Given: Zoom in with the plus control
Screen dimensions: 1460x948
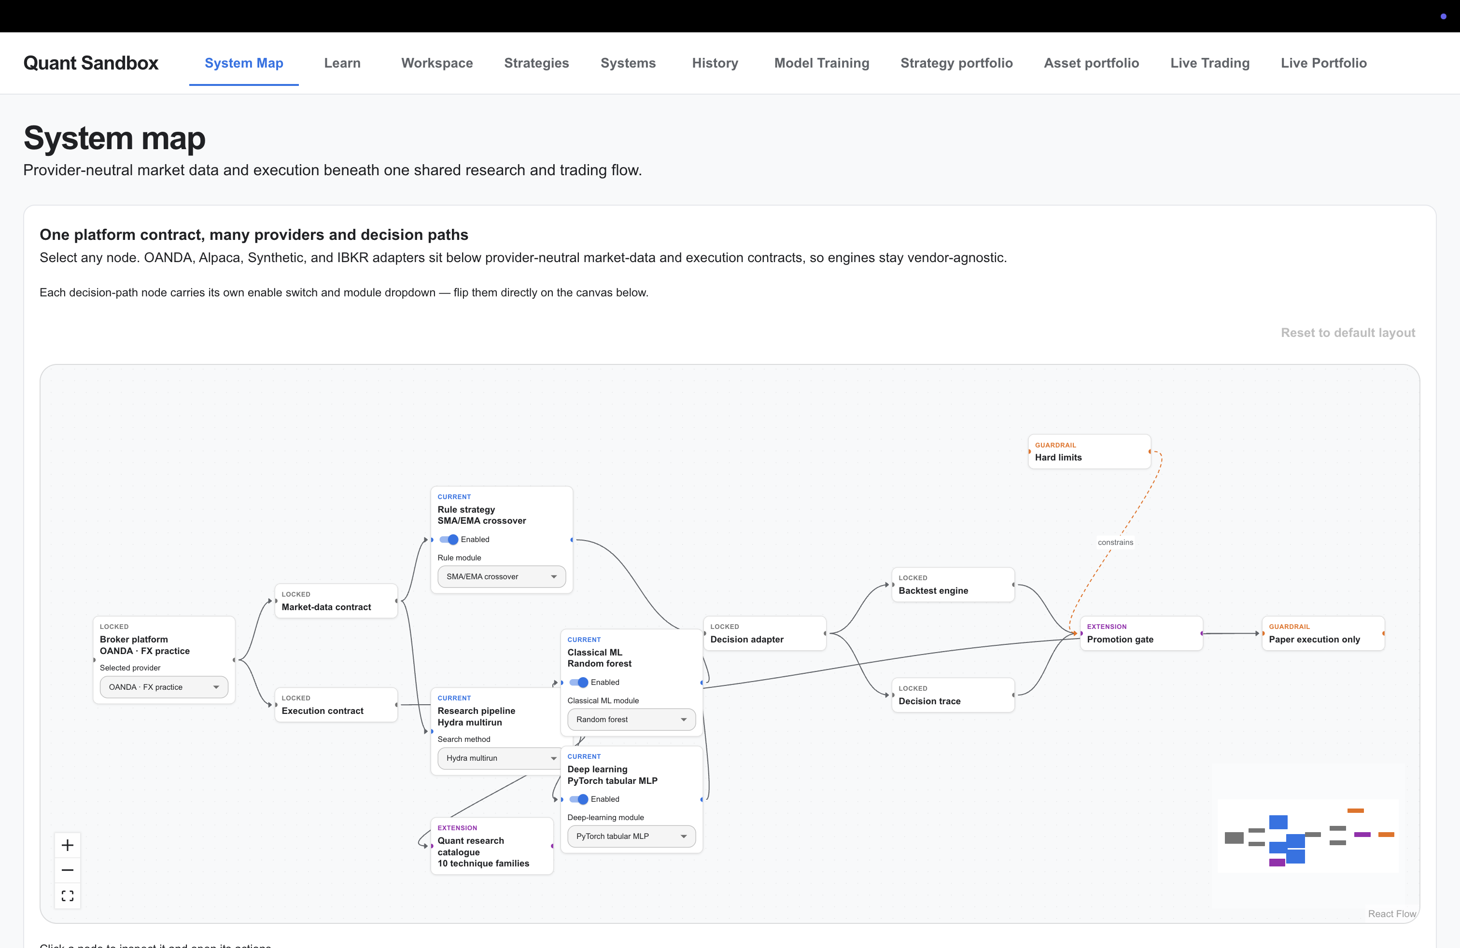Looking at the screenshot, I should [68, 845].
